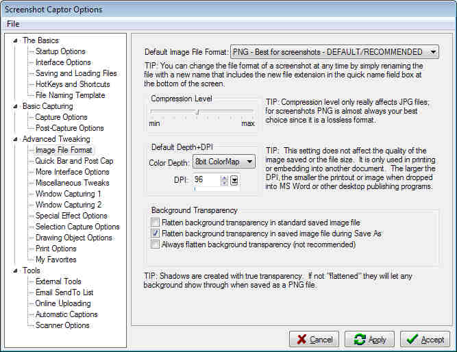Collapse the Tools tree section
The image size is (457, 352).
(x=17, y=271)
